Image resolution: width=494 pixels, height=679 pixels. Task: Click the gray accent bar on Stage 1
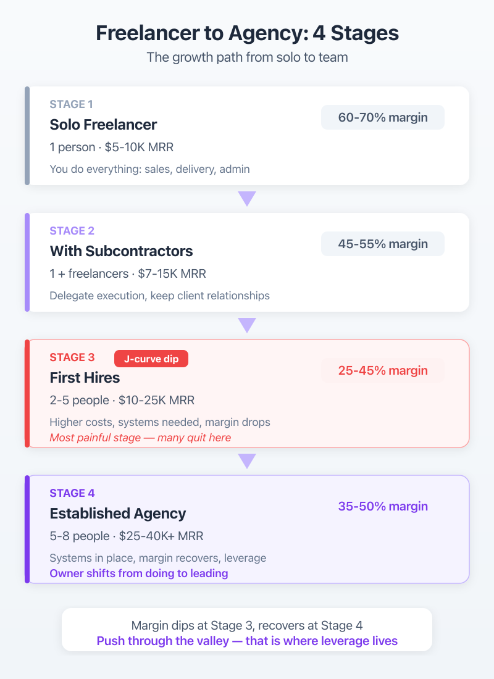tap(27, 136)
